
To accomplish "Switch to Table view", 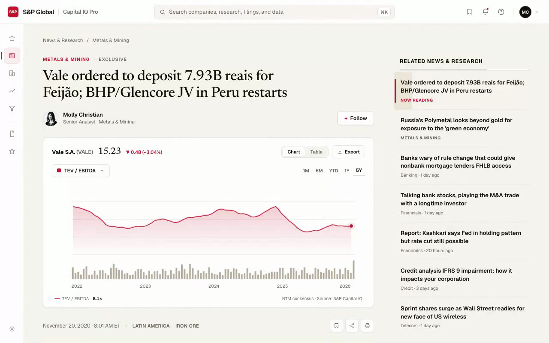I will (x=316, y=152).
